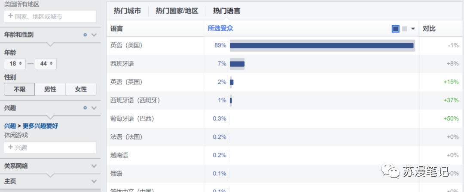This screenshot has width=464, height=192.
Task: Select the 女性 gender option
Action: (81, 89)
